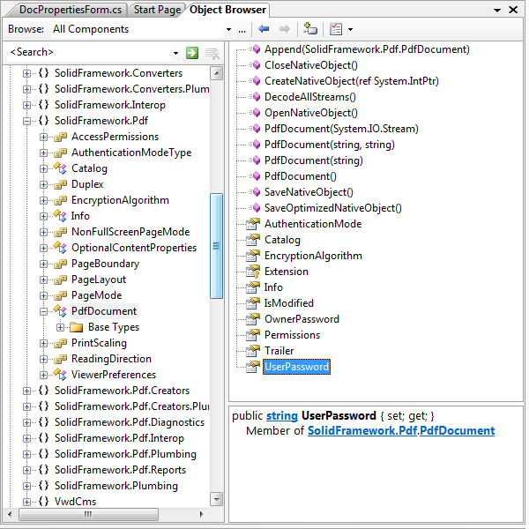
Task: Click the Edit Custom Component Set ellipsis button
Action: 242,30
